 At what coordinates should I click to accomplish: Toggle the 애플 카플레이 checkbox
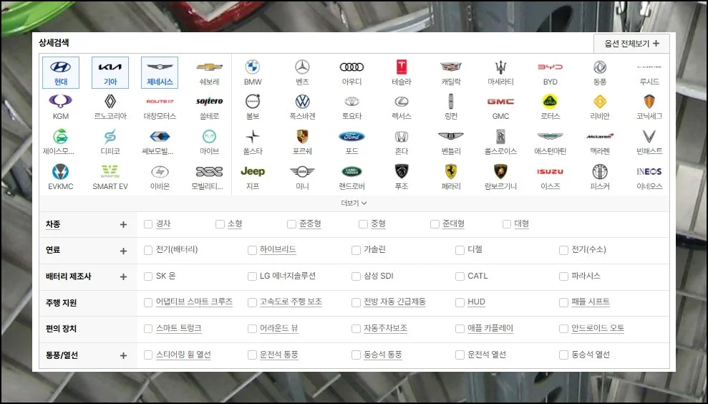(x=460, y=329)
